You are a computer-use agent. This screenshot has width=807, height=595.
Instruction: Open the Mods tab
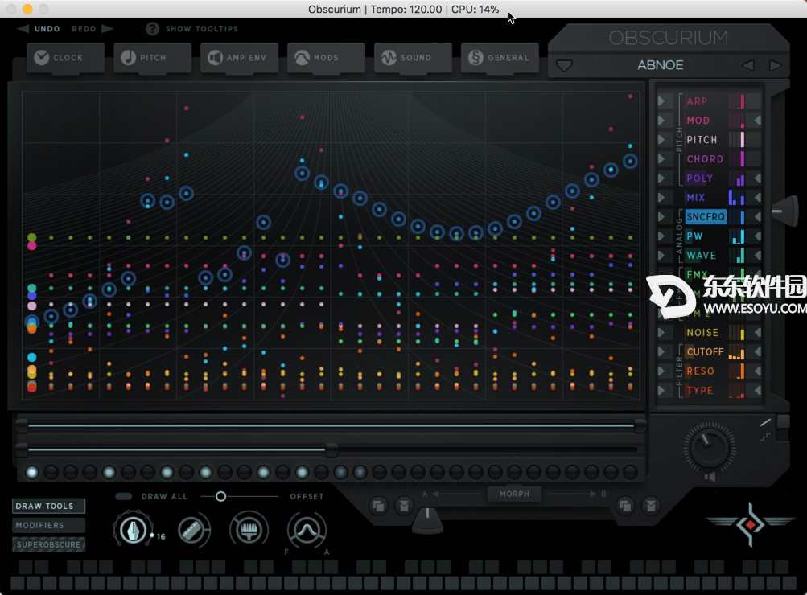(x=327, y=58)
